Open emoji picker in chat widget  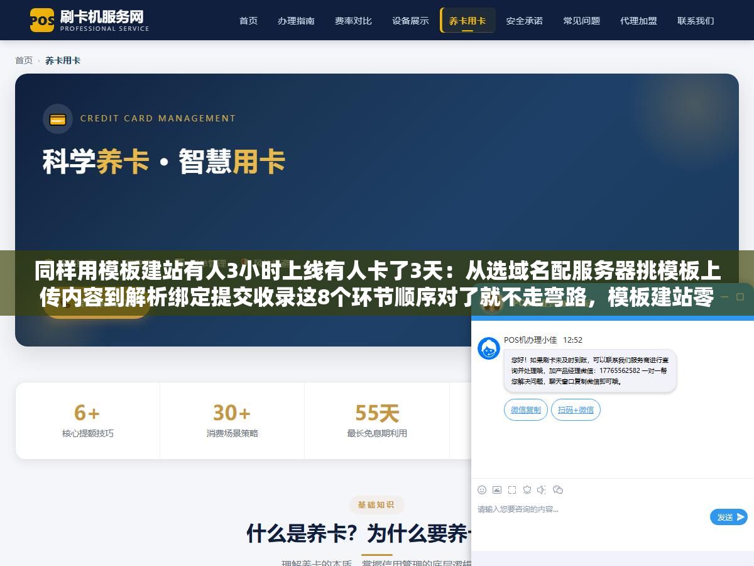tap(482, 490)
